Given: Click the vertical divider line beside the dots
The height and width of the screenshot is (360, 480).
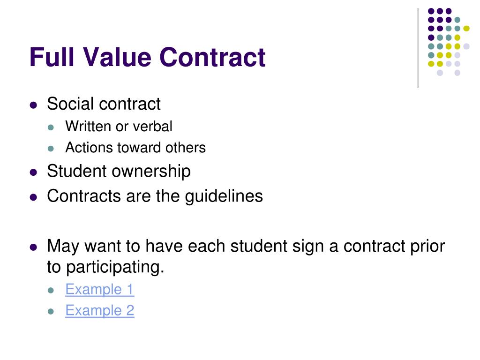Looking at the screenshot, I should pos(418,48).
